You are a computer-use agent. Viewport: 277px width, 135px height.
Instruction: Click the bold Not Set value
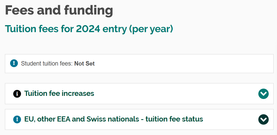coord(84,63)
